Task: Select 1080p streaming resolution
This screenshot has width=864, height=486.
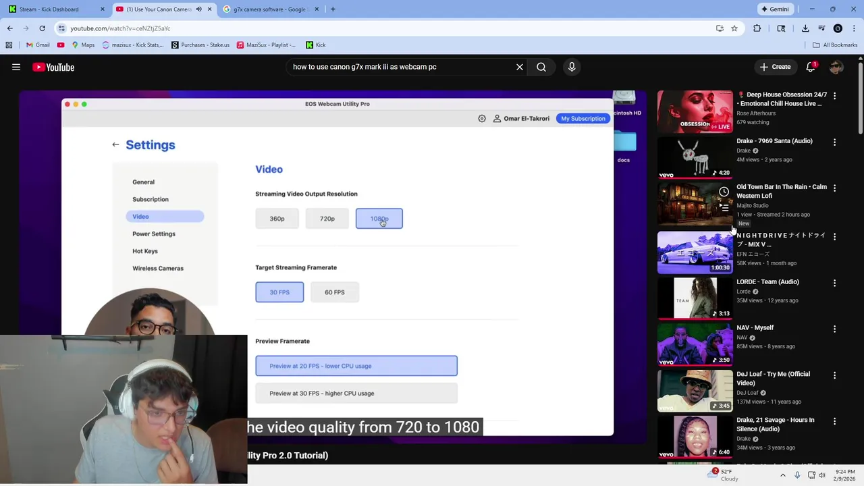Action: 379,219
